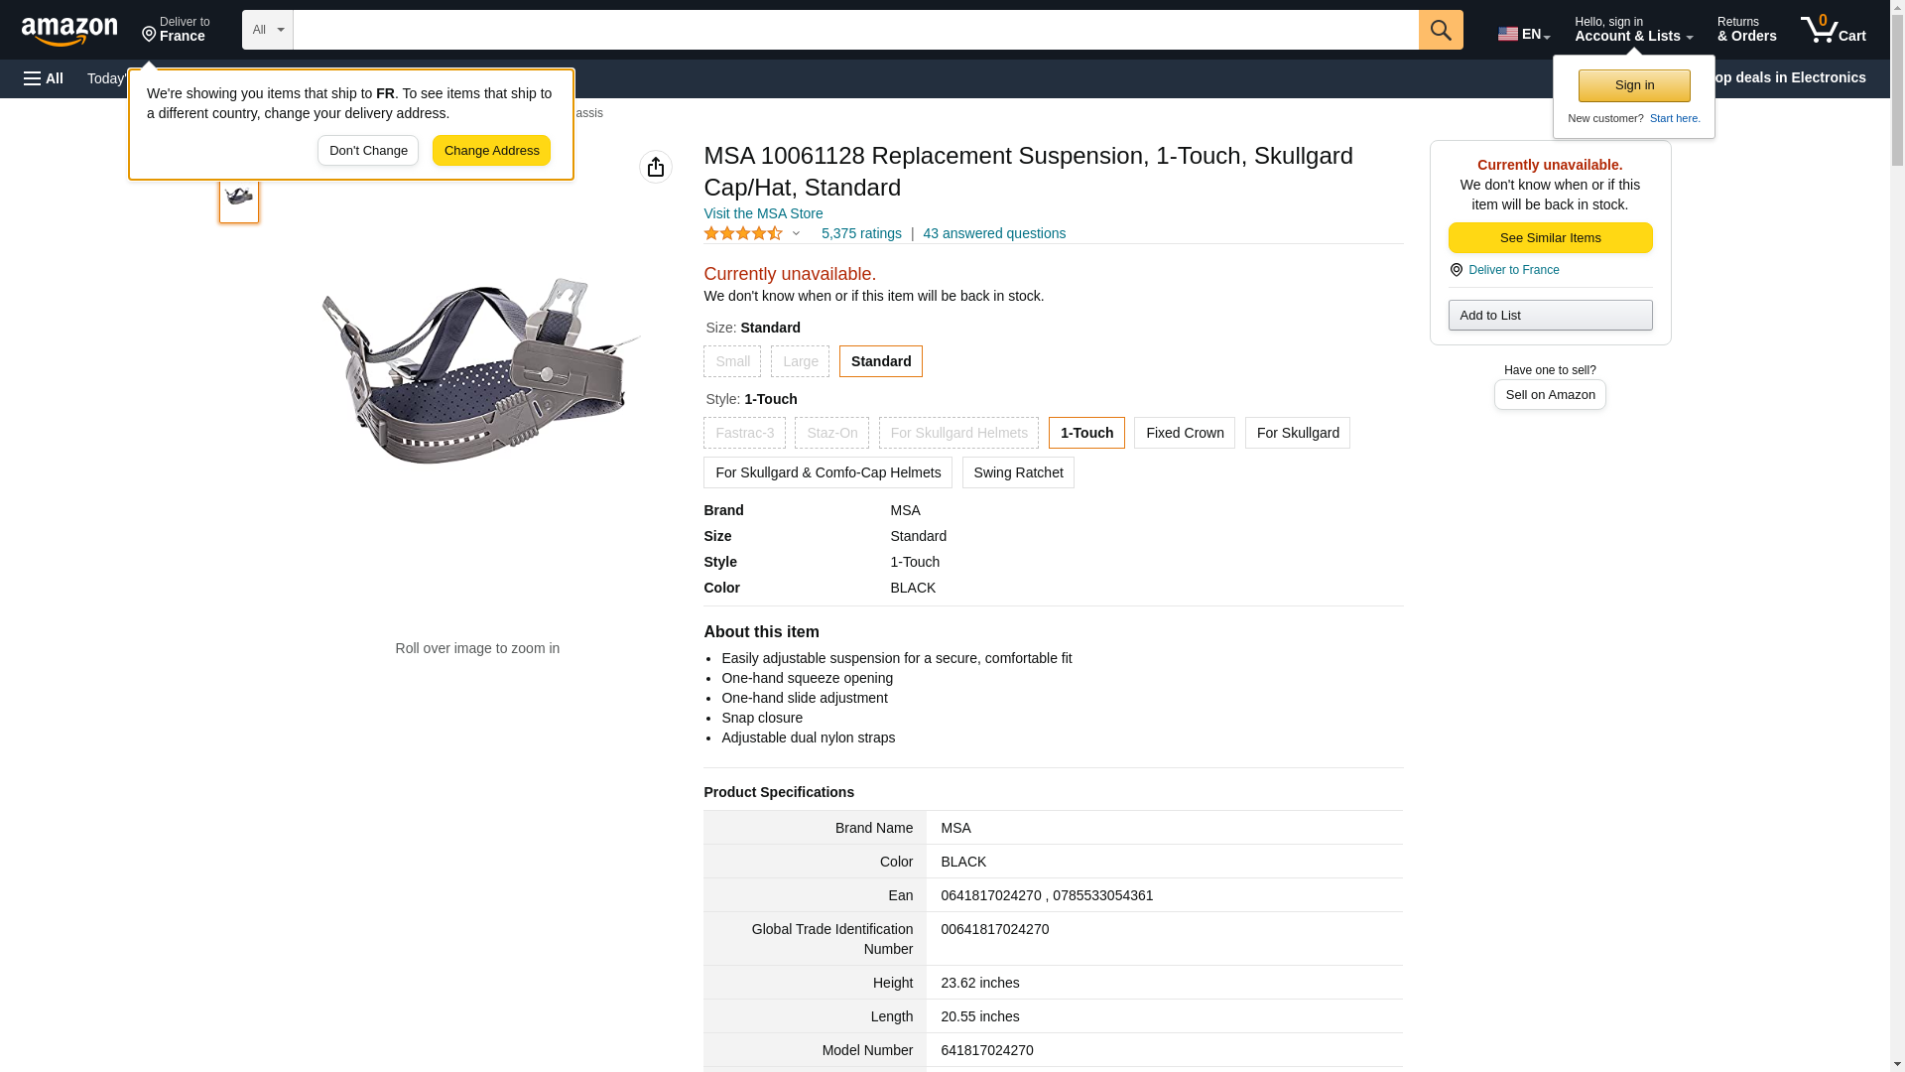
Task: Open the All hamburger menu
Action: tap(44, 78)
